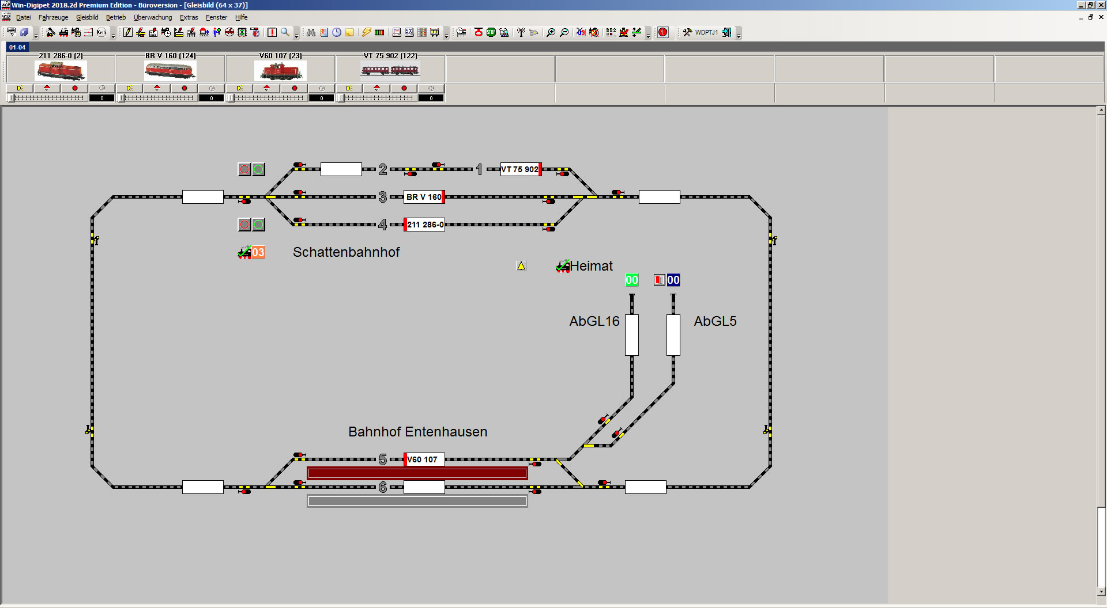The width and height of the screenshot is (1107, 608).
Task: Open the Kmh speed measurement icon
Action: coord(101,32)
